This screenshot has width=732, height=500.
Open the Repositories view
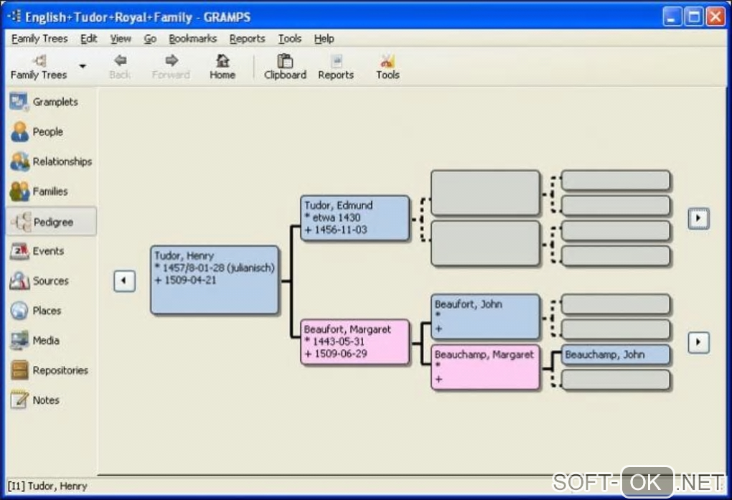click(49, 370)
